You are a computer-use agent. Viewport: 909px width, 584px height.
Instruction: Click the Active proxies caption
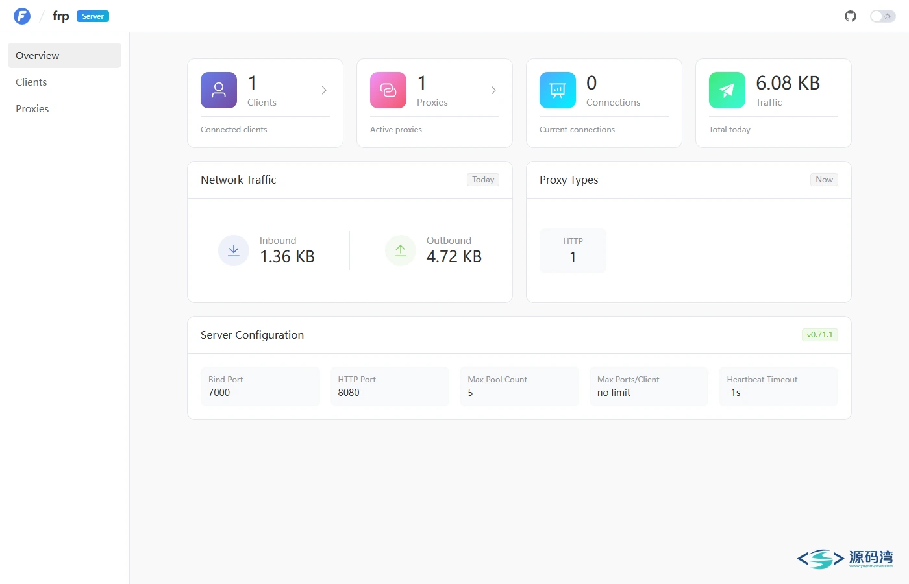pos(396,130)
